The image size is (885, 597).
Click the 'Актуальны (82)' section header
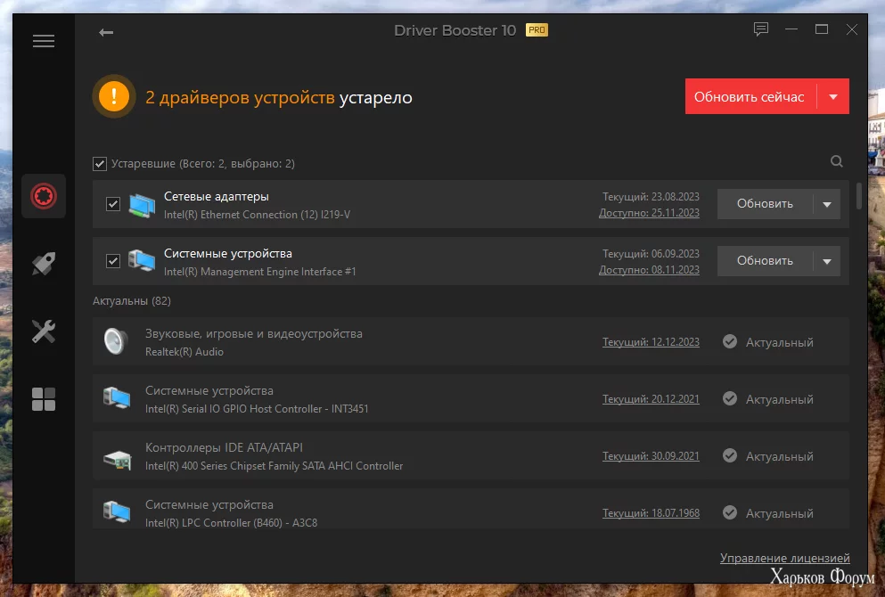point(132,301)
